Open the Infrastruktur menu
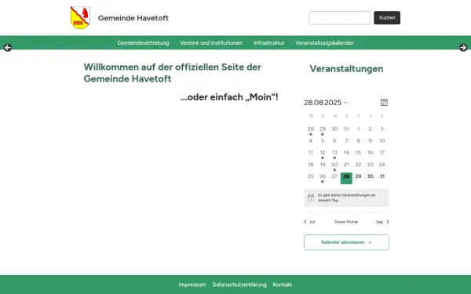Screen dimensions: 471x294 click(x=268, y=43)
